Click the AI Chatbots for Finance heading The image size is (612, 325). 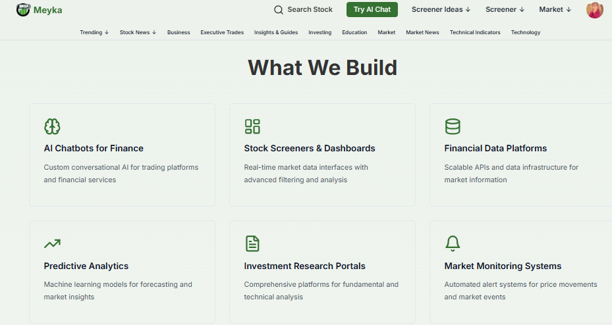[x=94, y=149]
